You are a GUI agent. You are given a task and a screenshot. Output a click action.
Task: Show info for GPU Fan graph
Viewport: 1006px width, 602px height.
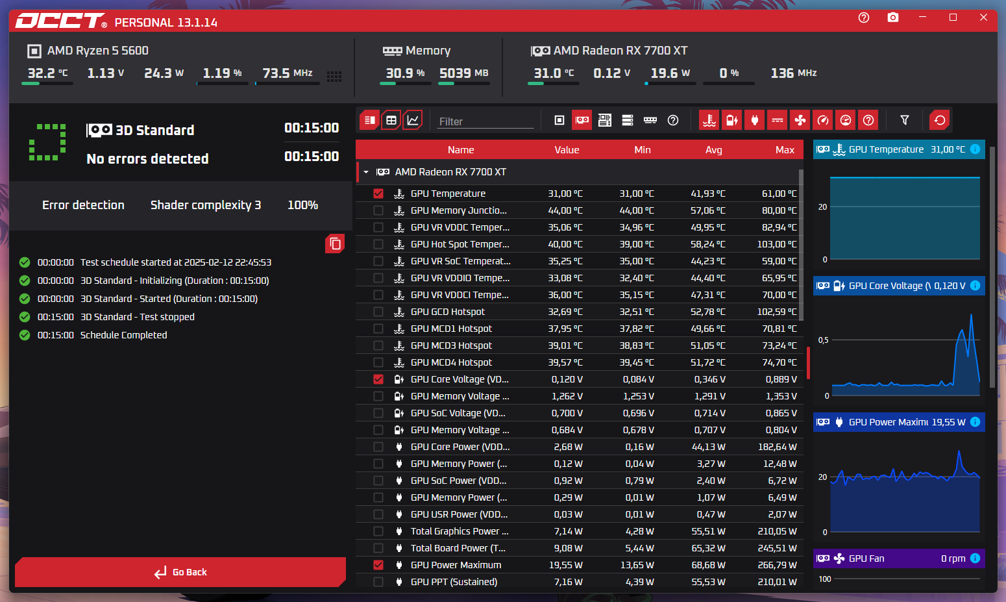[975, 558]
